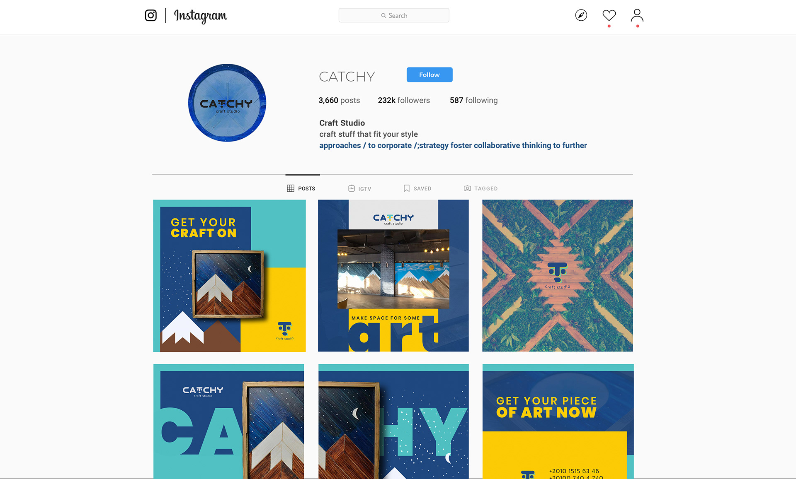The width and height of the screenshot is (796, 479).
Task: Open the CATCHY profile picture
Action: (x=227, y=103)
